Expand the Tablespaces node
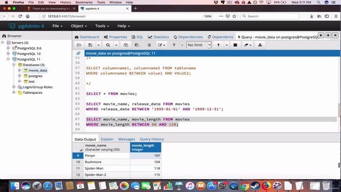Screen dimensions: 341x192 point(14,92)
